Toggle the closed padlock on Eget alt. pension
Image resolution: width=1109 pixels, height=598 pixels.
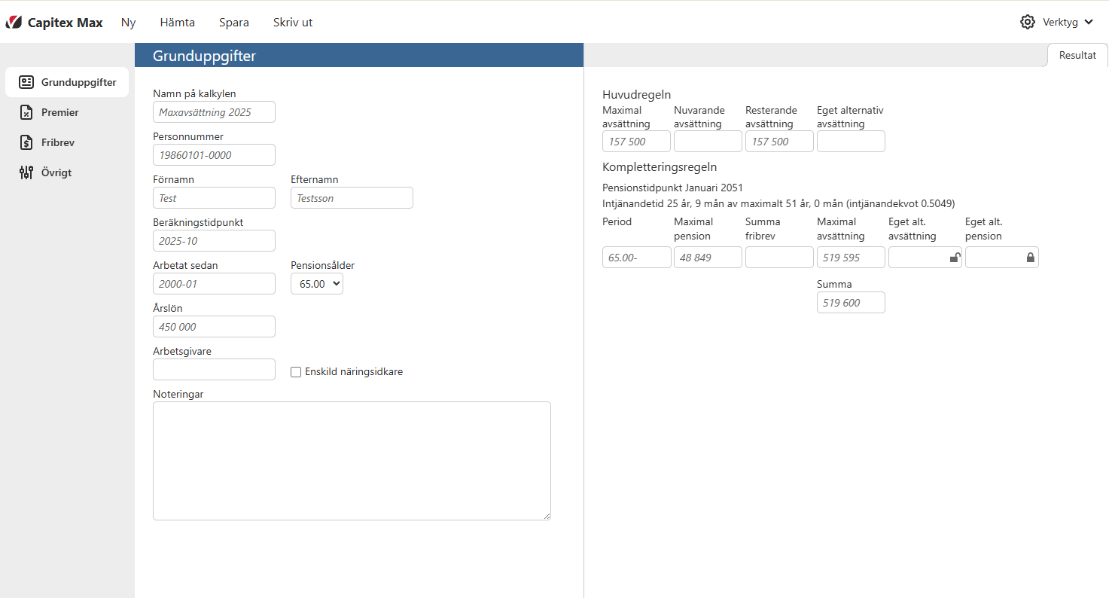click(1030, 258)
